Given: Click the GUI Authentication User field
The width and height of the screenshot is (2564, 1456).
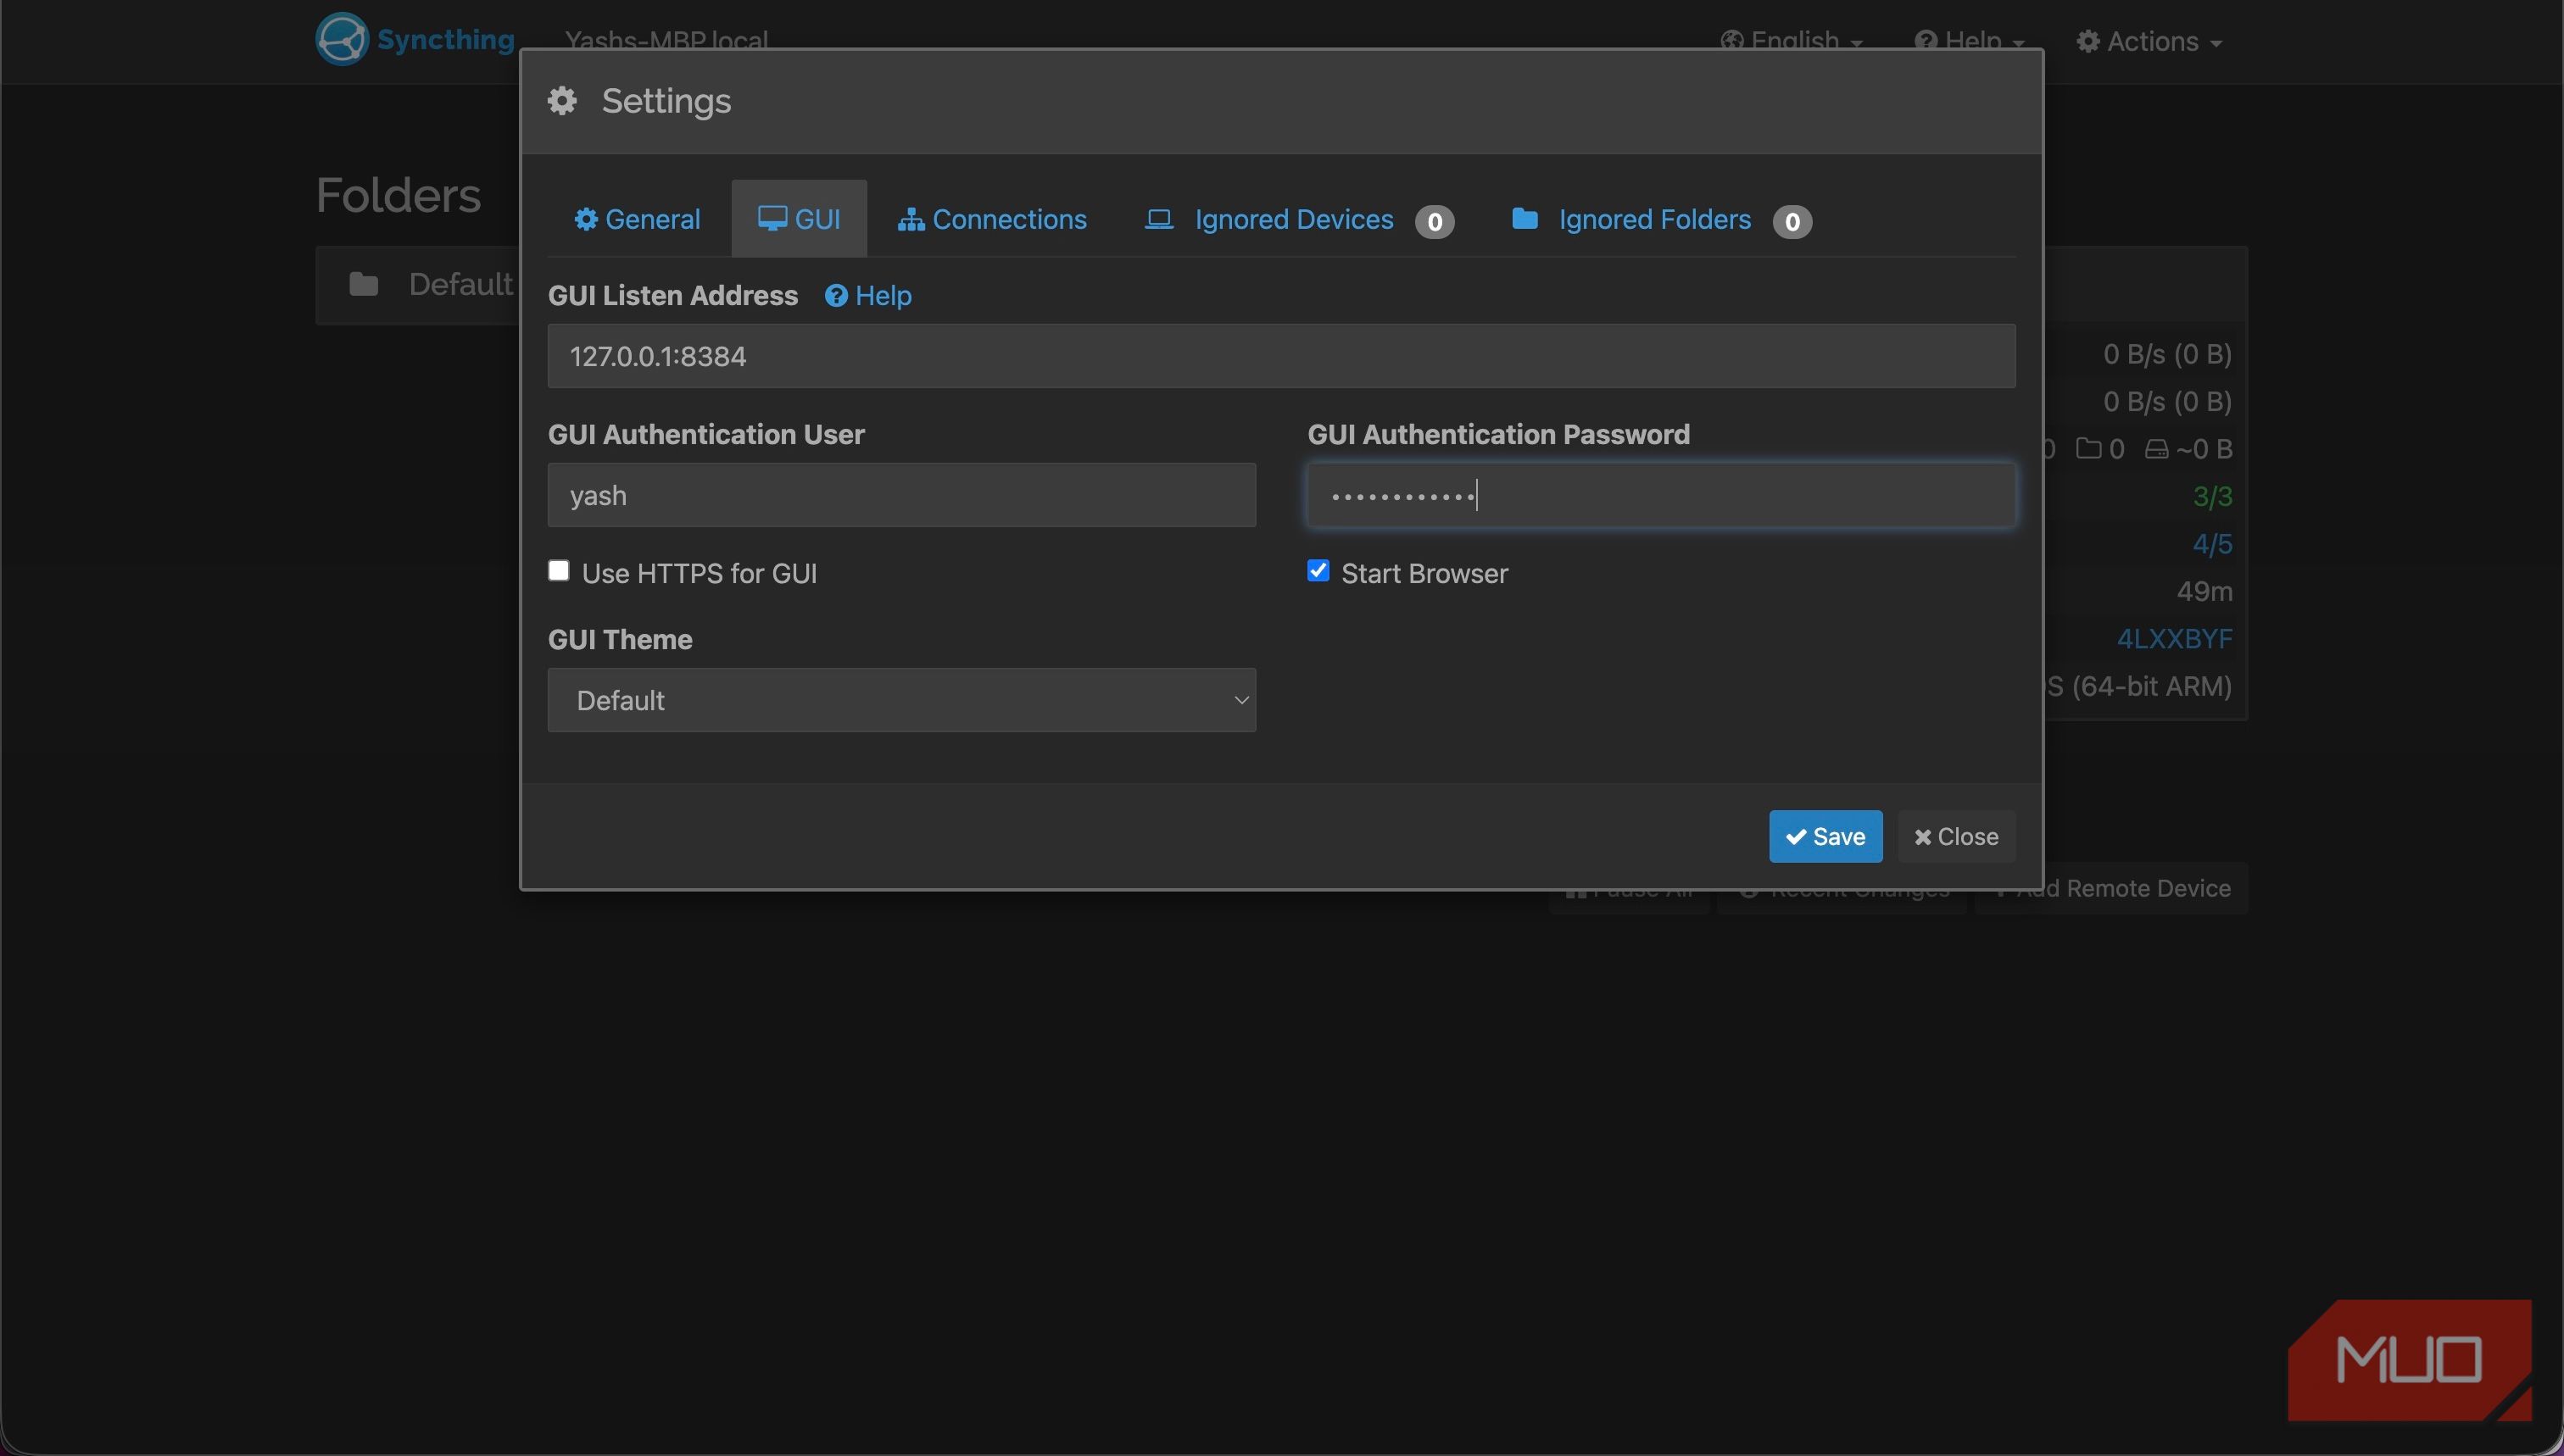Looking at the screenshot, I should coord(901,495).
